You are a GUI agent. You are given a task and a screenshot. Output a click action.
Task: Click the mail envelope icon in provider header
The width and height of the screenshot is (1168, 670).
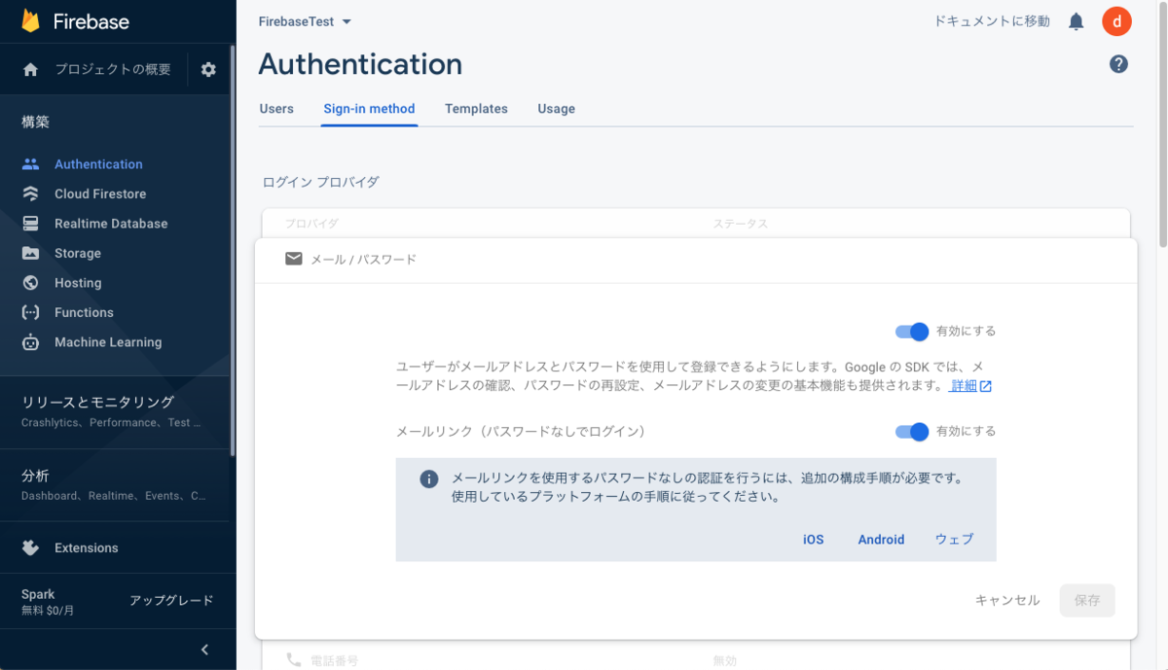(x=294, y=259)
